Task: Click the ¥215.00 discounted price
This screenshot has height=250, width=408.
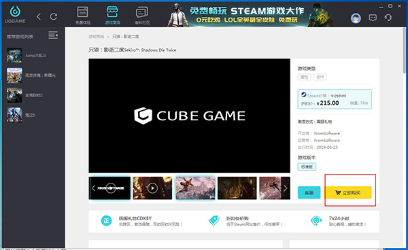Action: (328, 103)
